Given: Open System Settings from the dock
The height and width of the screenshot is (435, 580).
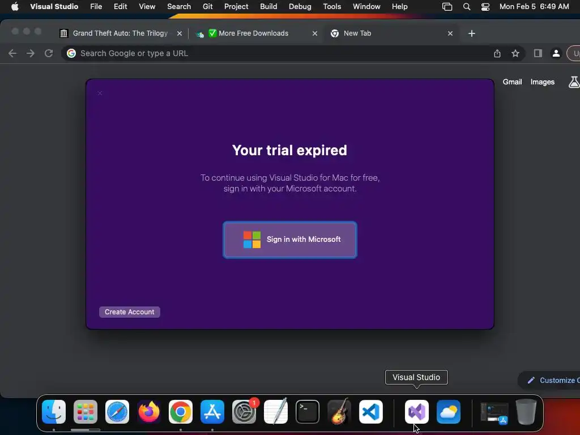Looking at the screenshot, I should [244, 412].
